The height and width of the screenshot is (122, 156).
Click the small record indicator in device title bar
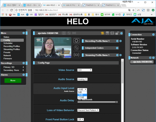[64, 33]
